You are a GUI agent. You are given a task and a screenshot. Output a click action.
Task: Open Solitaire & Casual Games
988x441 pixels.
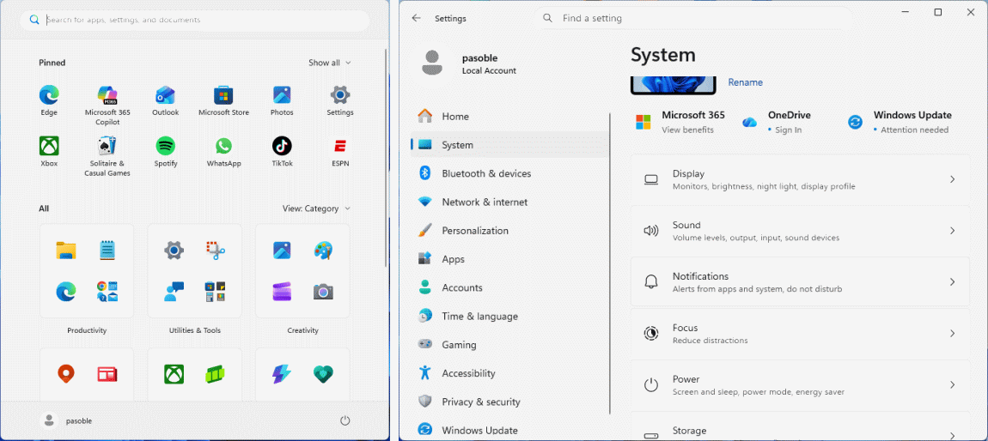[107, 156]
